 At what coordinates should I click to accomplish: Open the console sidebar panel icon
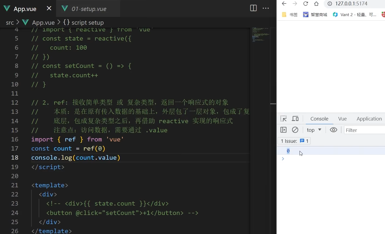pyautogui.click(x=283, y=130)
